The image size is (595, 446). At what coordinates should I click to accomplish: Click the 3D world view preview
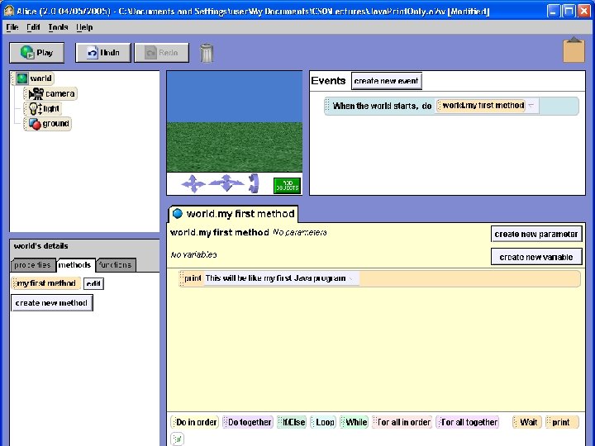(x=235, y=121)
